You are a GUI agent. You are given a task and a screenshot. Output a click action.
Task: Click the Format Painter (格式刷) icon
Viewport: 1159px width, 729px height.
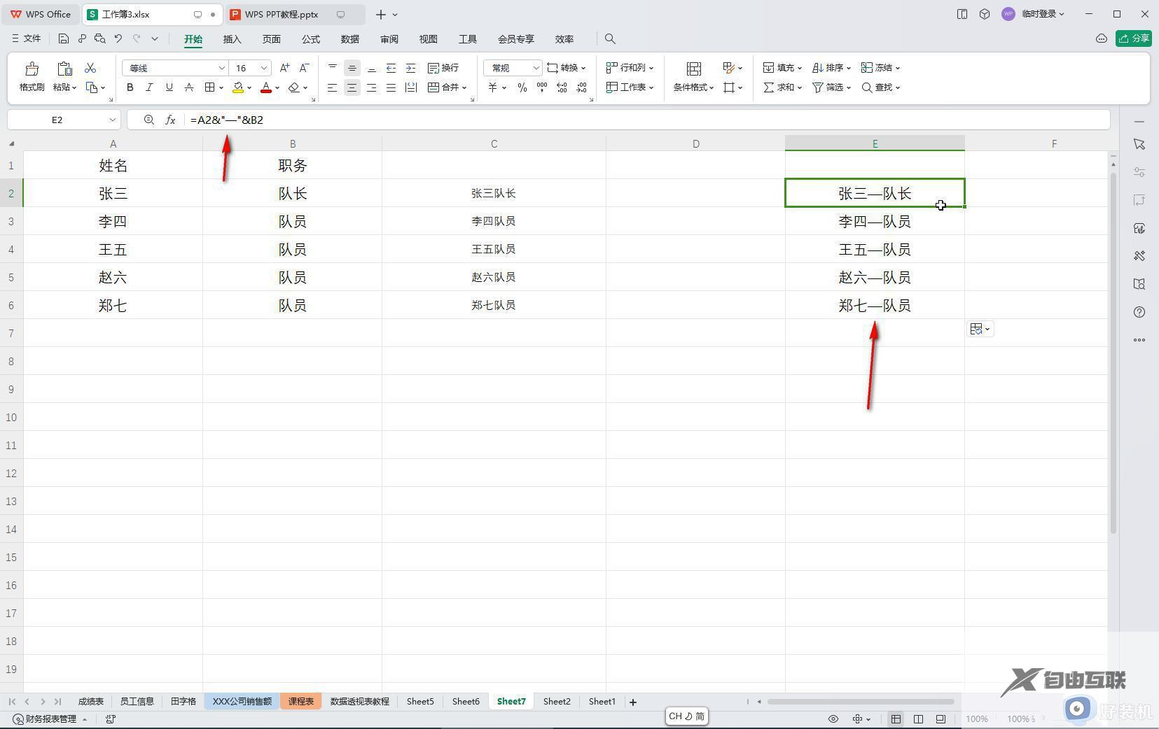click(32, 69)
